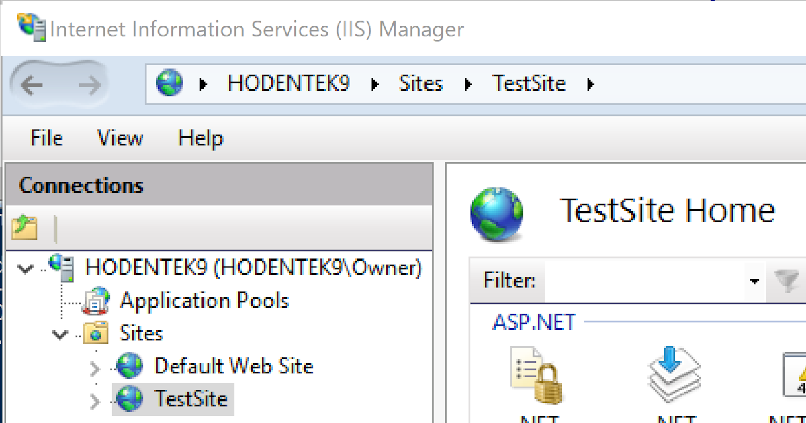The height and width of the screenshot is (423, 806).
Task: Navigate to Sites via the breadcrumb
Action: pyautogui.click(x=420, y=83)
